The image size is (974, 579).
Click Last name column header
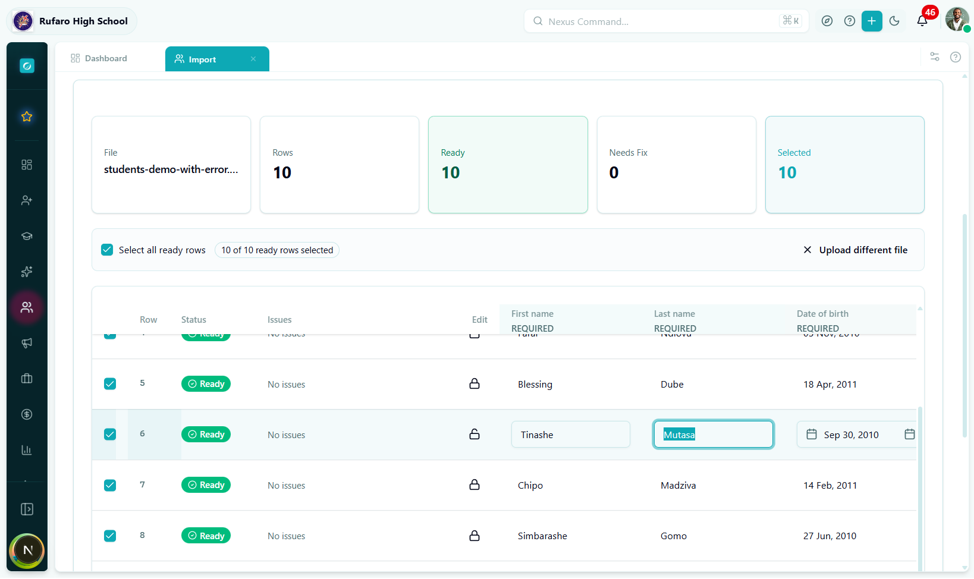(674, 314)
